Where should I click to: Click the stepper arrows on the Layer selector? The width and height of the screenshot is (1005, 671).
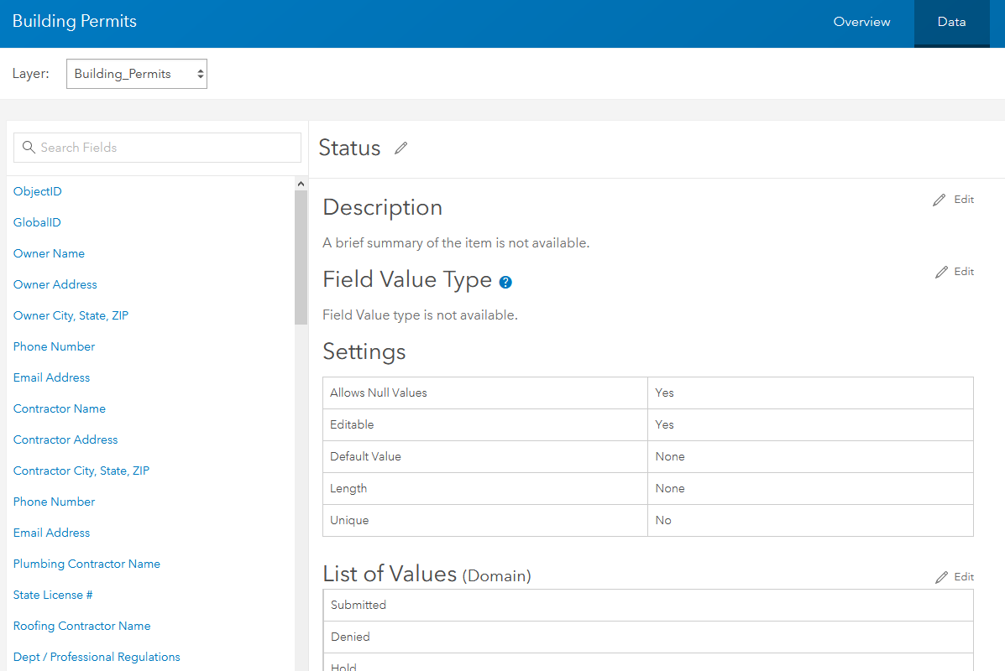click(199, 74)
